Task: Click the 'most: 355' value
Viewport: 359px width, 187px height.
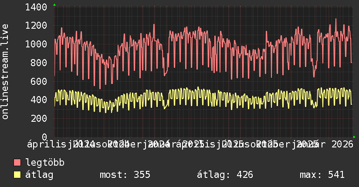Action: [x=125, y=175]
